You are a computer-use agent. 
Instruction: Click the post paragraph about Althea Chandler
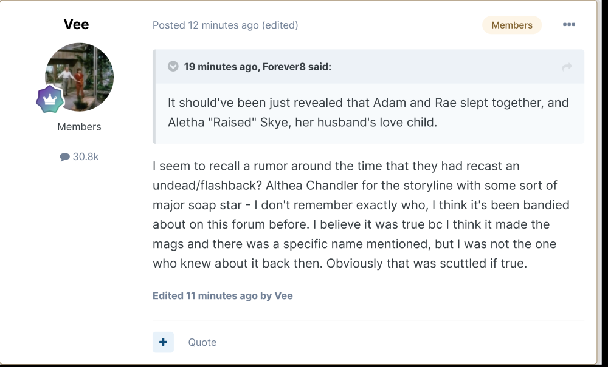[361, 215]
